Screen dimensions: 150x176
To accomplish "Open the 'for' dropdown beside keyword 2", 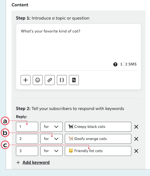I will 51,139.
